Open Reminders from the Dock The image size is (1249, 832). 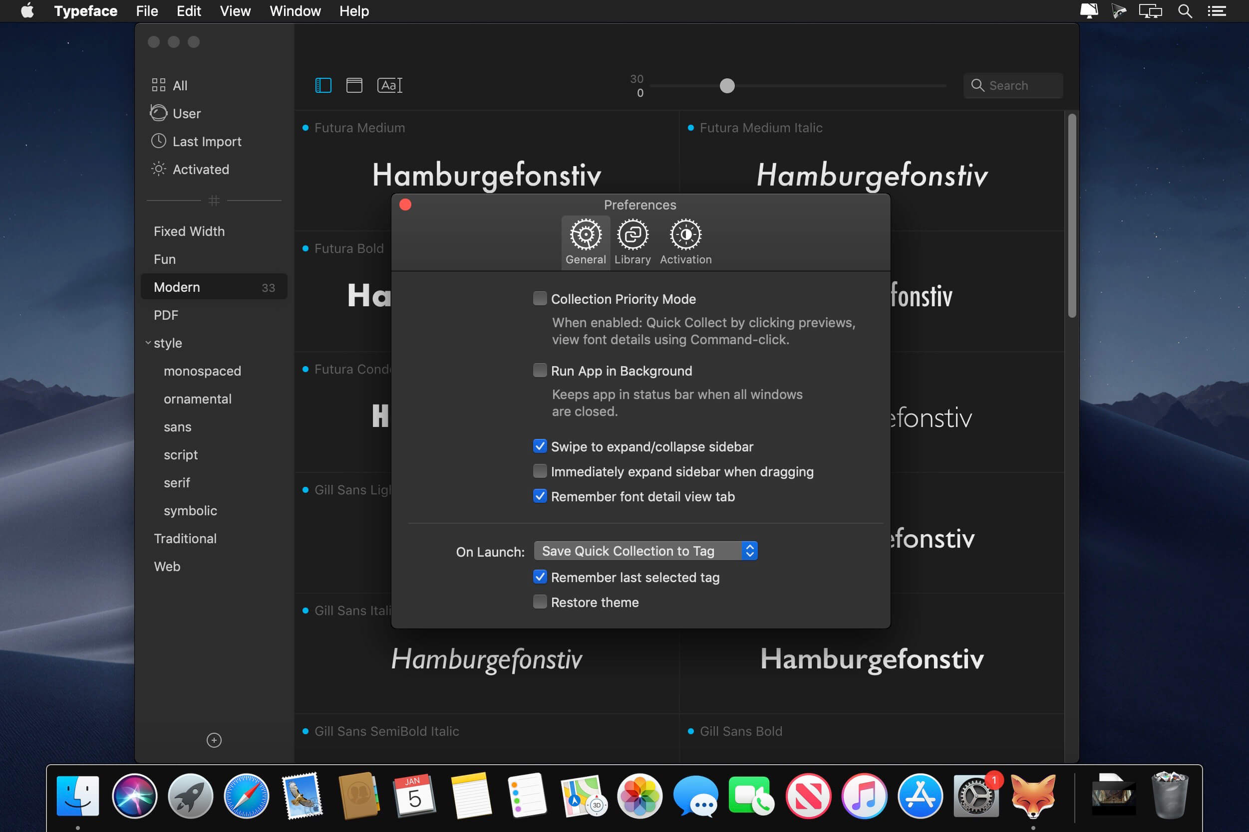527,796
